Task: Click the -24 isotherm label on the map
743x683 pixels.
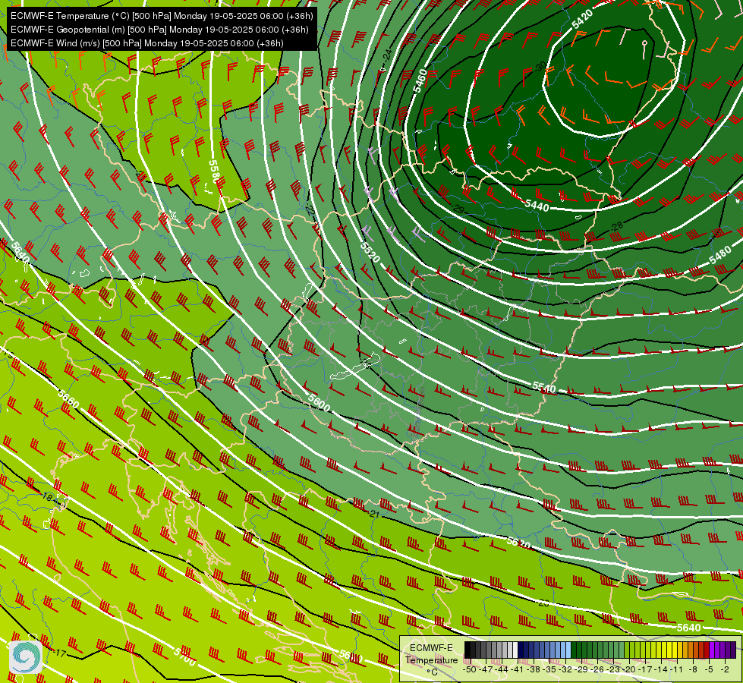Action: tap(388, 55)
